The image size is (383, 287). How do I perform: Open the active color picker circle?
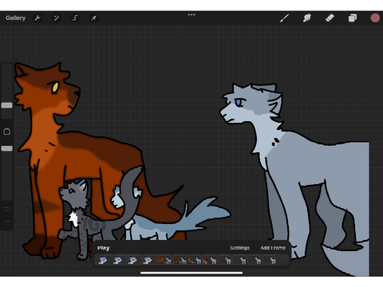(375, 18)
